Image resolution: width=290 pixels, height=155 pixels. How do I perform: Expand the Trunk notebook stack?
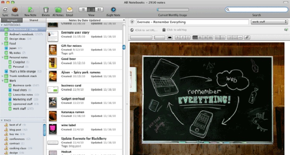[x=2, y=76]
